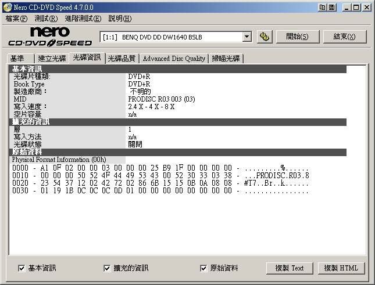Toggle the 擴充的資訊 extended info checkbox
The image size is (375, 285).
click(x=106, y=268)
